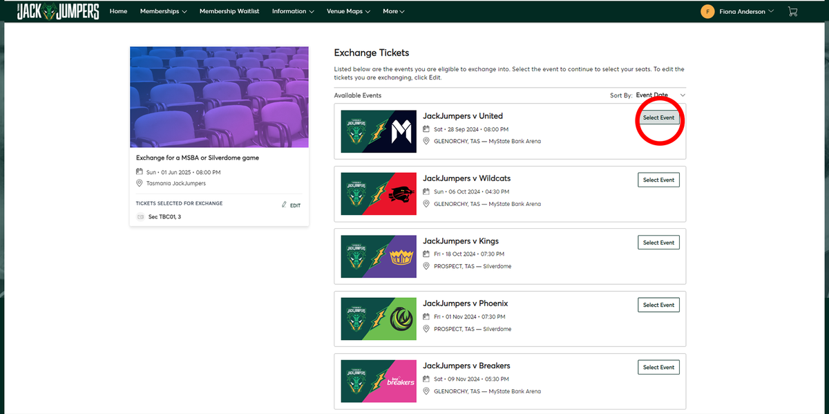
Task: Click 'TICKETS SELECTED FOR EXCHANGE' label
Action: pyautogui.click(x=180, y=204)
